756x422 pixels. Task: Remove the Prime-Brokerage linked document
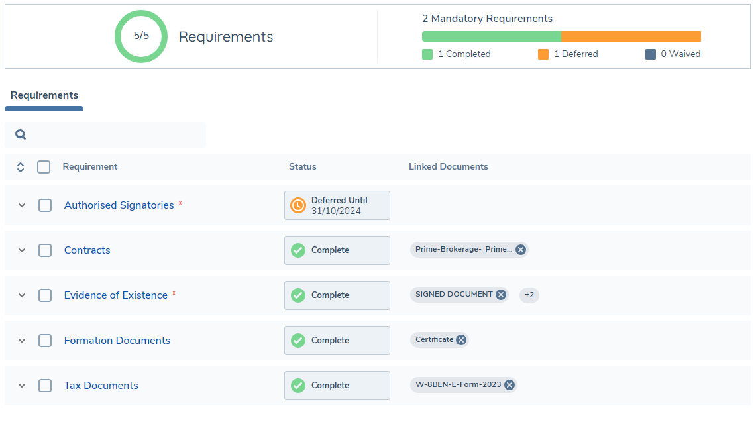[521, 250]
